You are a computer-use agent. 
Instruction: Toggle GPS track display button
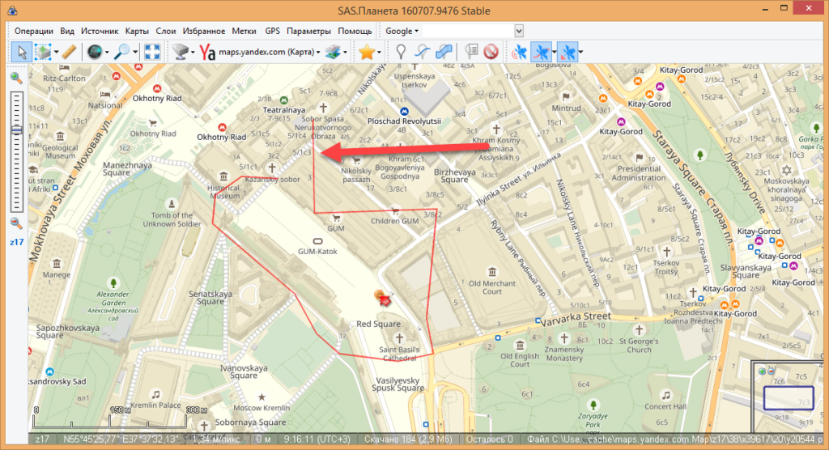(541, 52)
